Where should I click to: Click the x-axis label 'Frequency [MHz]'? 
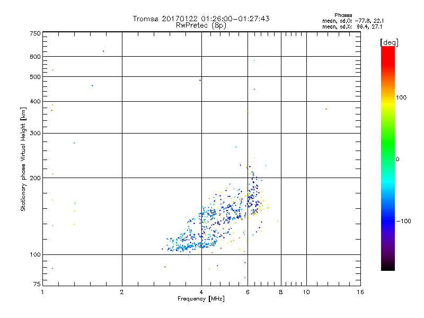201,299
